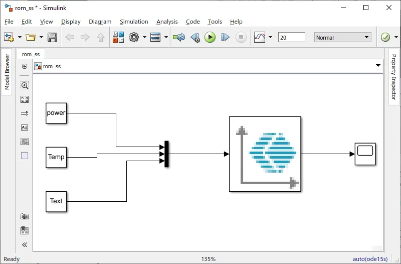Expand the rom_ss breadcrumb path dropdown
The height and width of the screenshot is (264, 401).
tap(378, 66)
